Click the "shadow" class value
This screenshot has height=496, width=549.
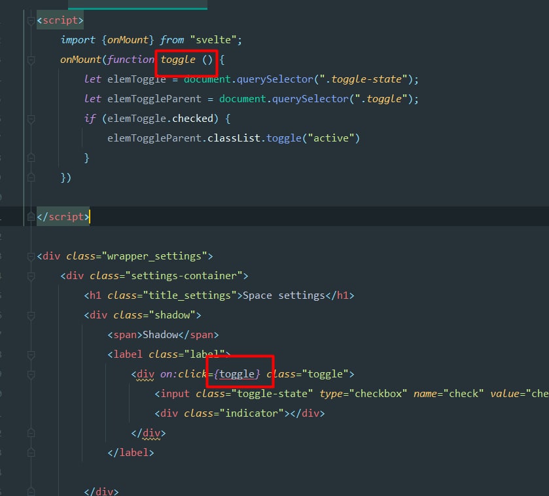(172, 315)
